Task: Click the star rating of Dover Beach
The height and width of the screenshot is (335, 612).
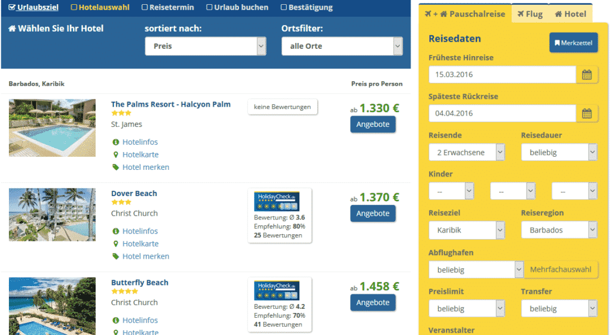Action: point(121,202)
